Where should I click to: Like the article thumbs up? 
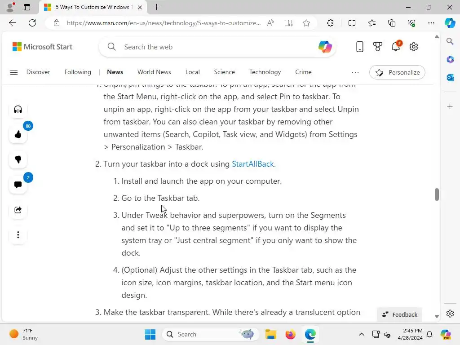click(18, 134)
